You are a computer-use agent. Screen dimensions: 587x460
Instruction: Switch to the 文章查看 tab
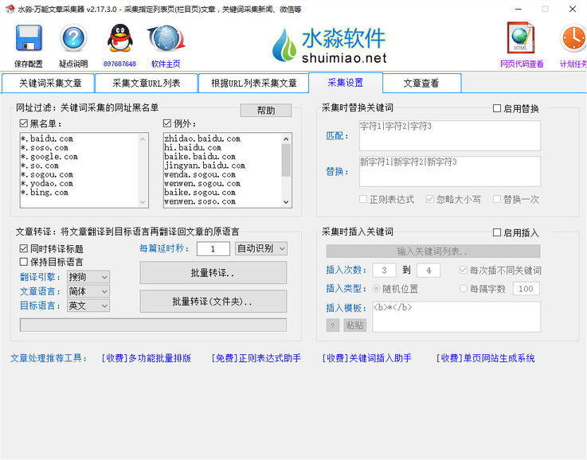[x=421, y=83]
